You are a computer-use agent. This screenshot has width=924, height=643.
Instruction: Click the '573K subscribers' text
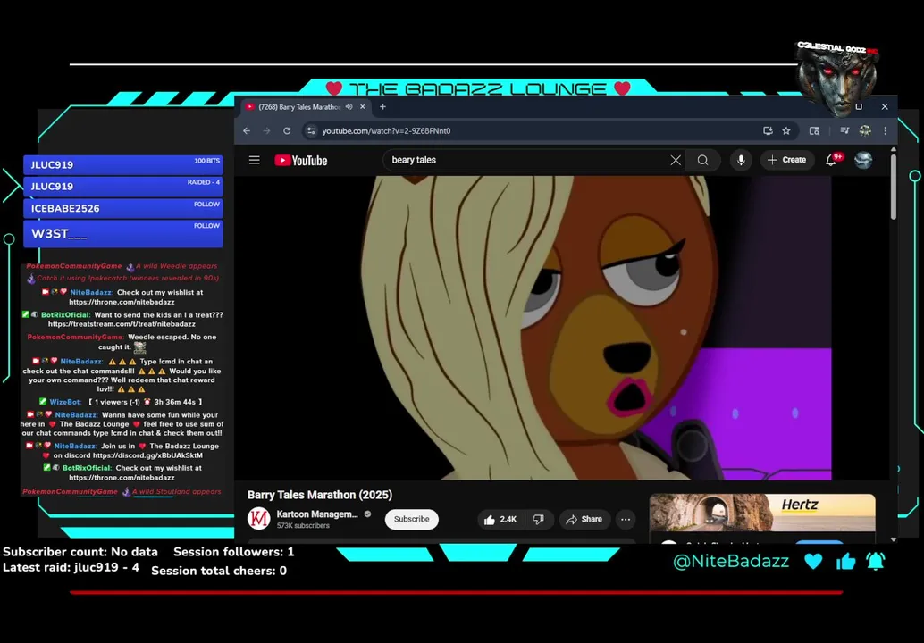[303, 526]
